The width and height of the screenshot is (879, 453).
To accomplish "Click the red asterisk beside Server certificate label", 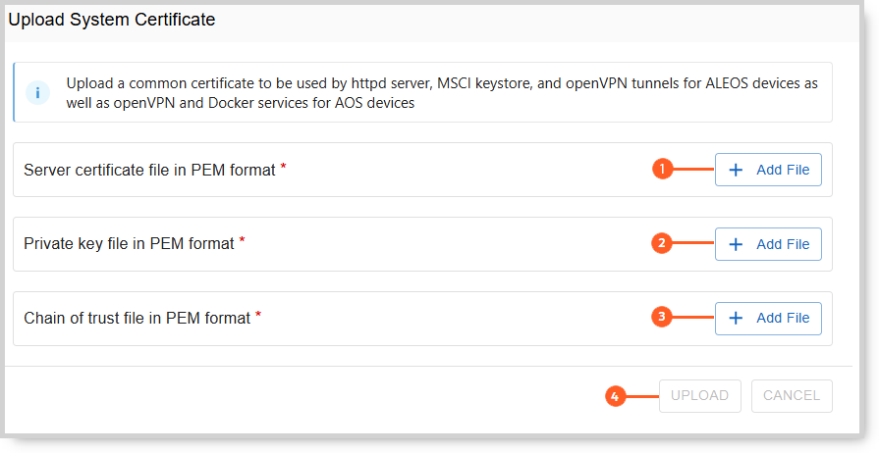I will point(284,167).
